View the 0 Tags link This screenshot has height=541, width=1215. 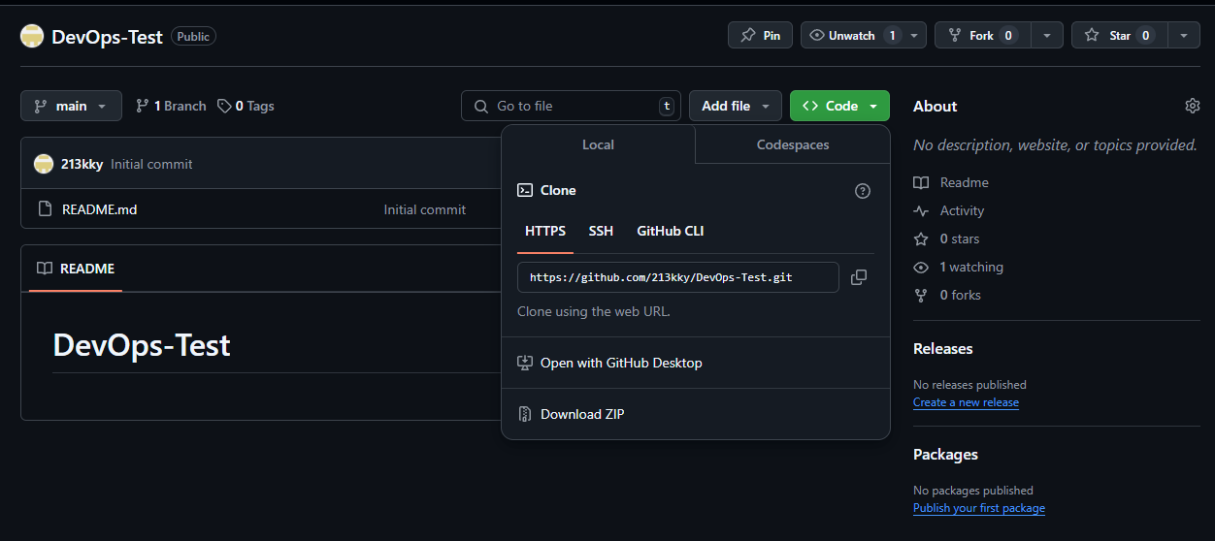[246, 106]
